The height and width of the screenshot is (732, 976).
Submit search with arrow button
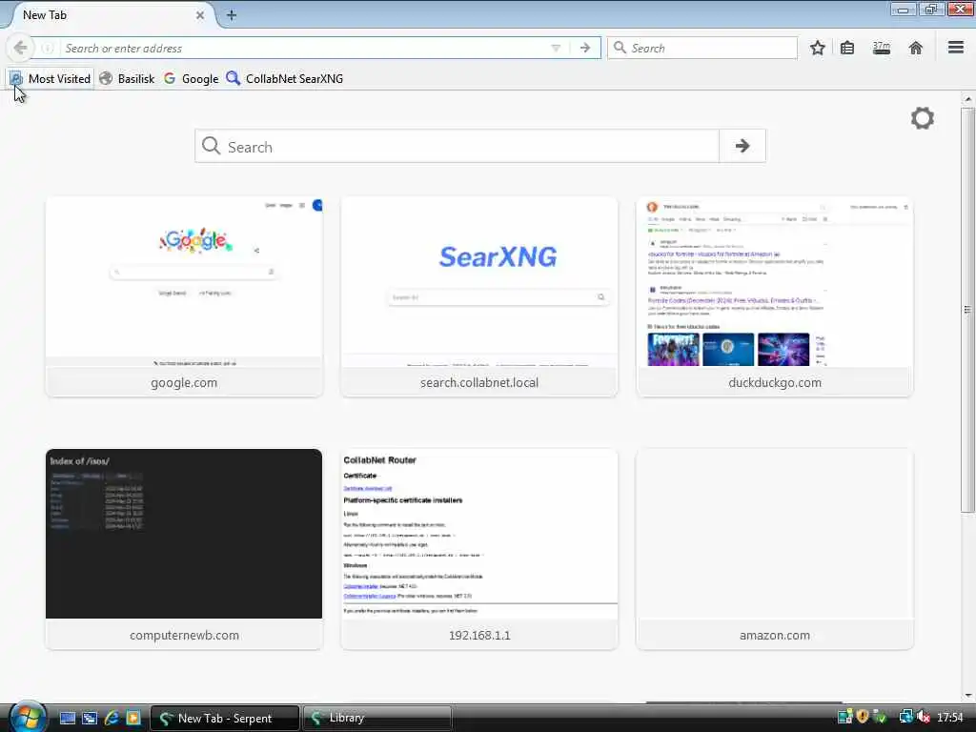pyautogui.click(x=742, y=146)
